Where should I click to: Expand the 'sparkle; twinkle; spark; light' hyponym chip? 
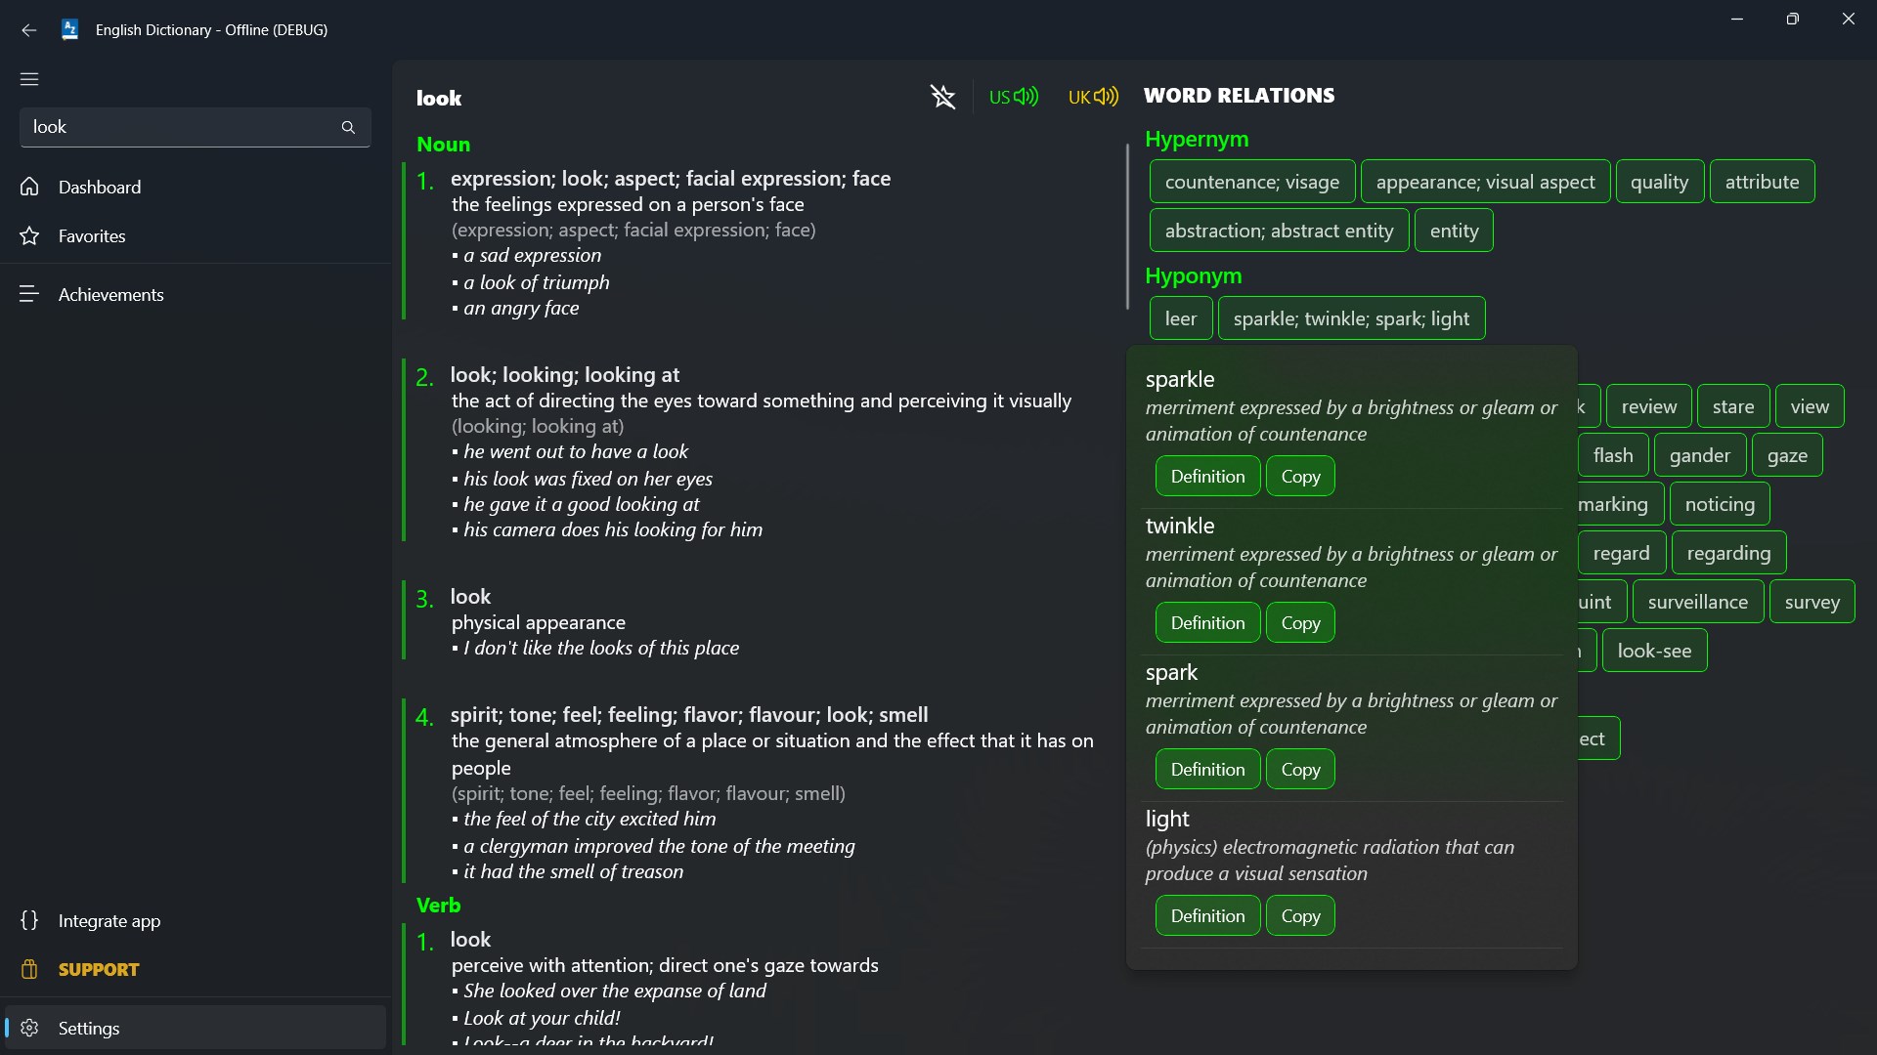click(x=1352, y=317)
